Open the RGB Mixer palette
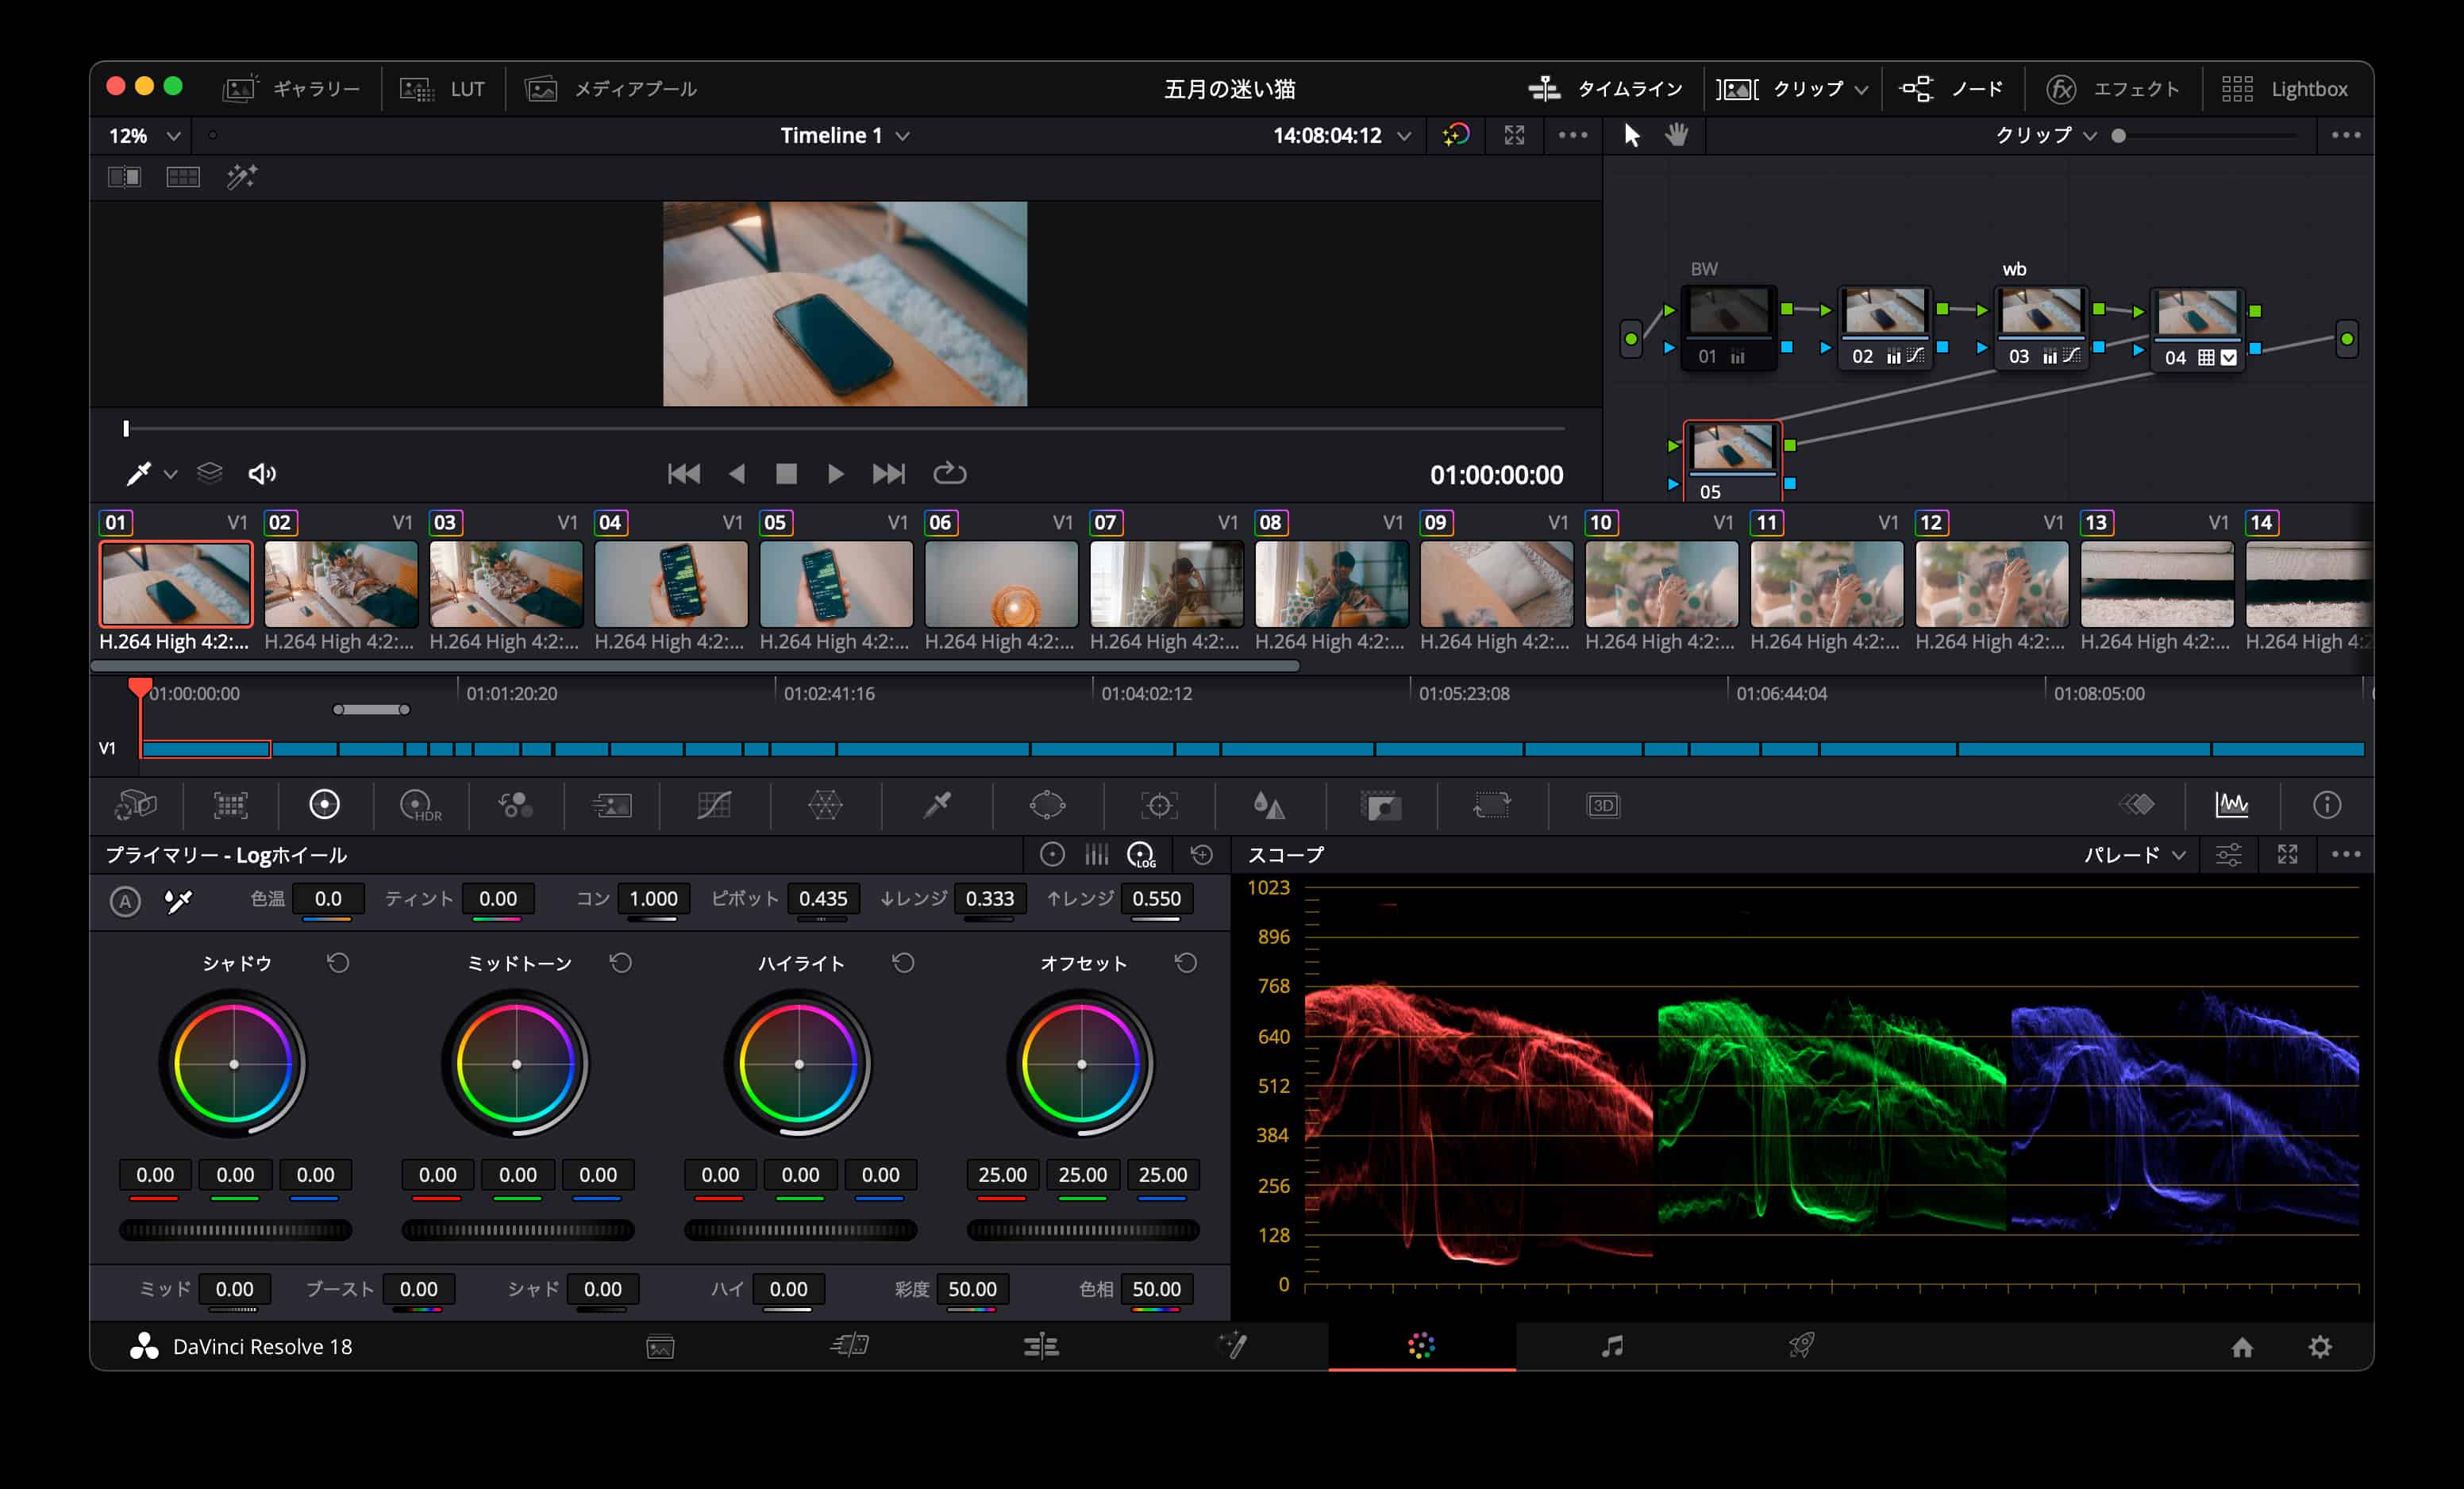The image size is (2464, 1489). pos(515,805)
